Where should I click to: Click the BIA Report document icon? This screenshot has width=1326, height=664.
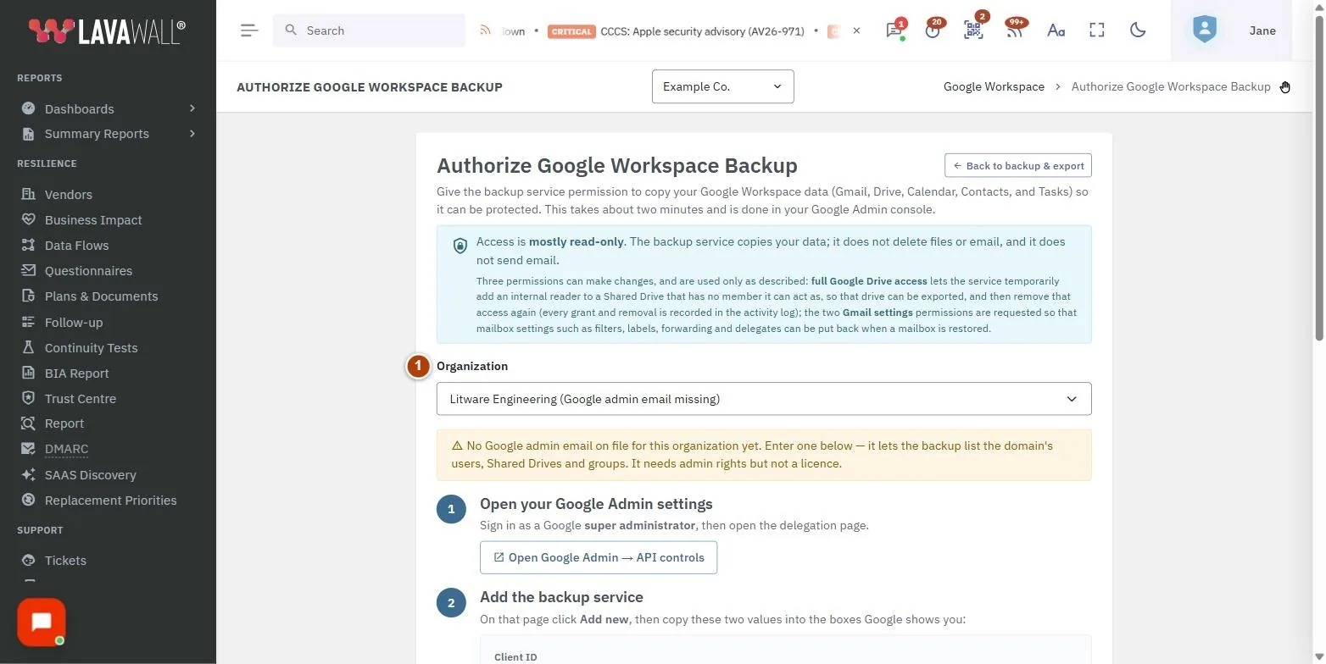[29, 373]
